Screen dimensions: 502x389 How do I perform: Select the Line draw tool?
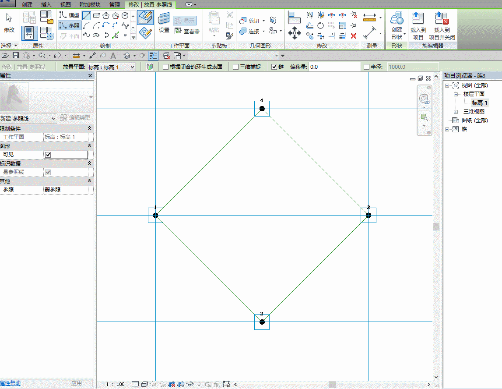pos(87,16)
